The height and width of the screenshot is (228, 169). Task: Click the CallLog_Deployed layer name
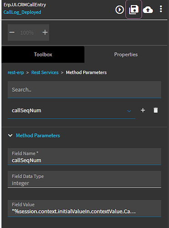pyautogui.click(x=22, y=12)
